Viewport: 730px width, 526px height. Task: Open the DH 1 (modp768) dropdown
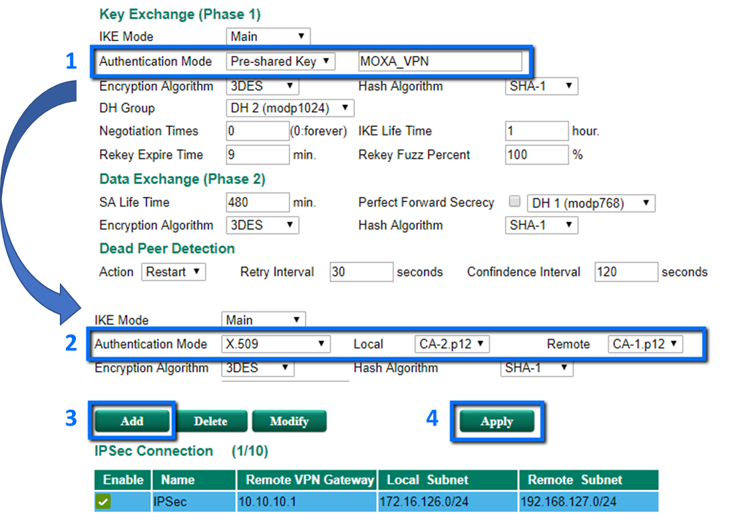tap(591, 203)
